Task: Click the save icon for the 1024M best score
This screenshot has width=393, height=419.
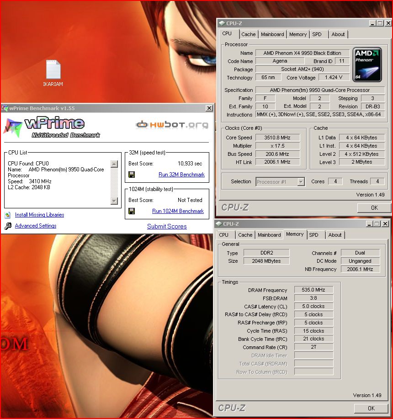Action: point(132,211)
